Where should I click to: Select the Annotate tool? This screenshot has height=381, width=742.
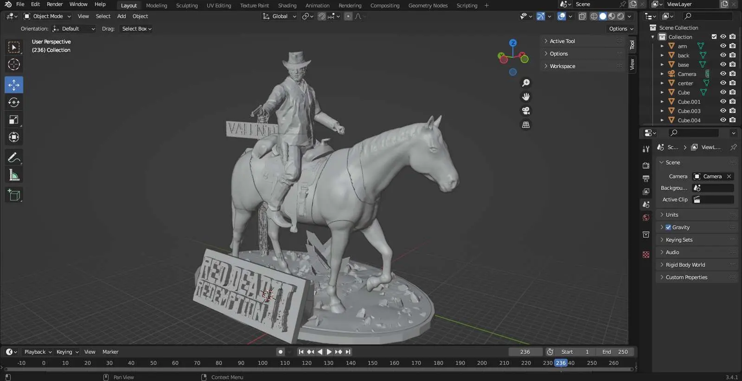pyautogui.click(x=14, y=158)
